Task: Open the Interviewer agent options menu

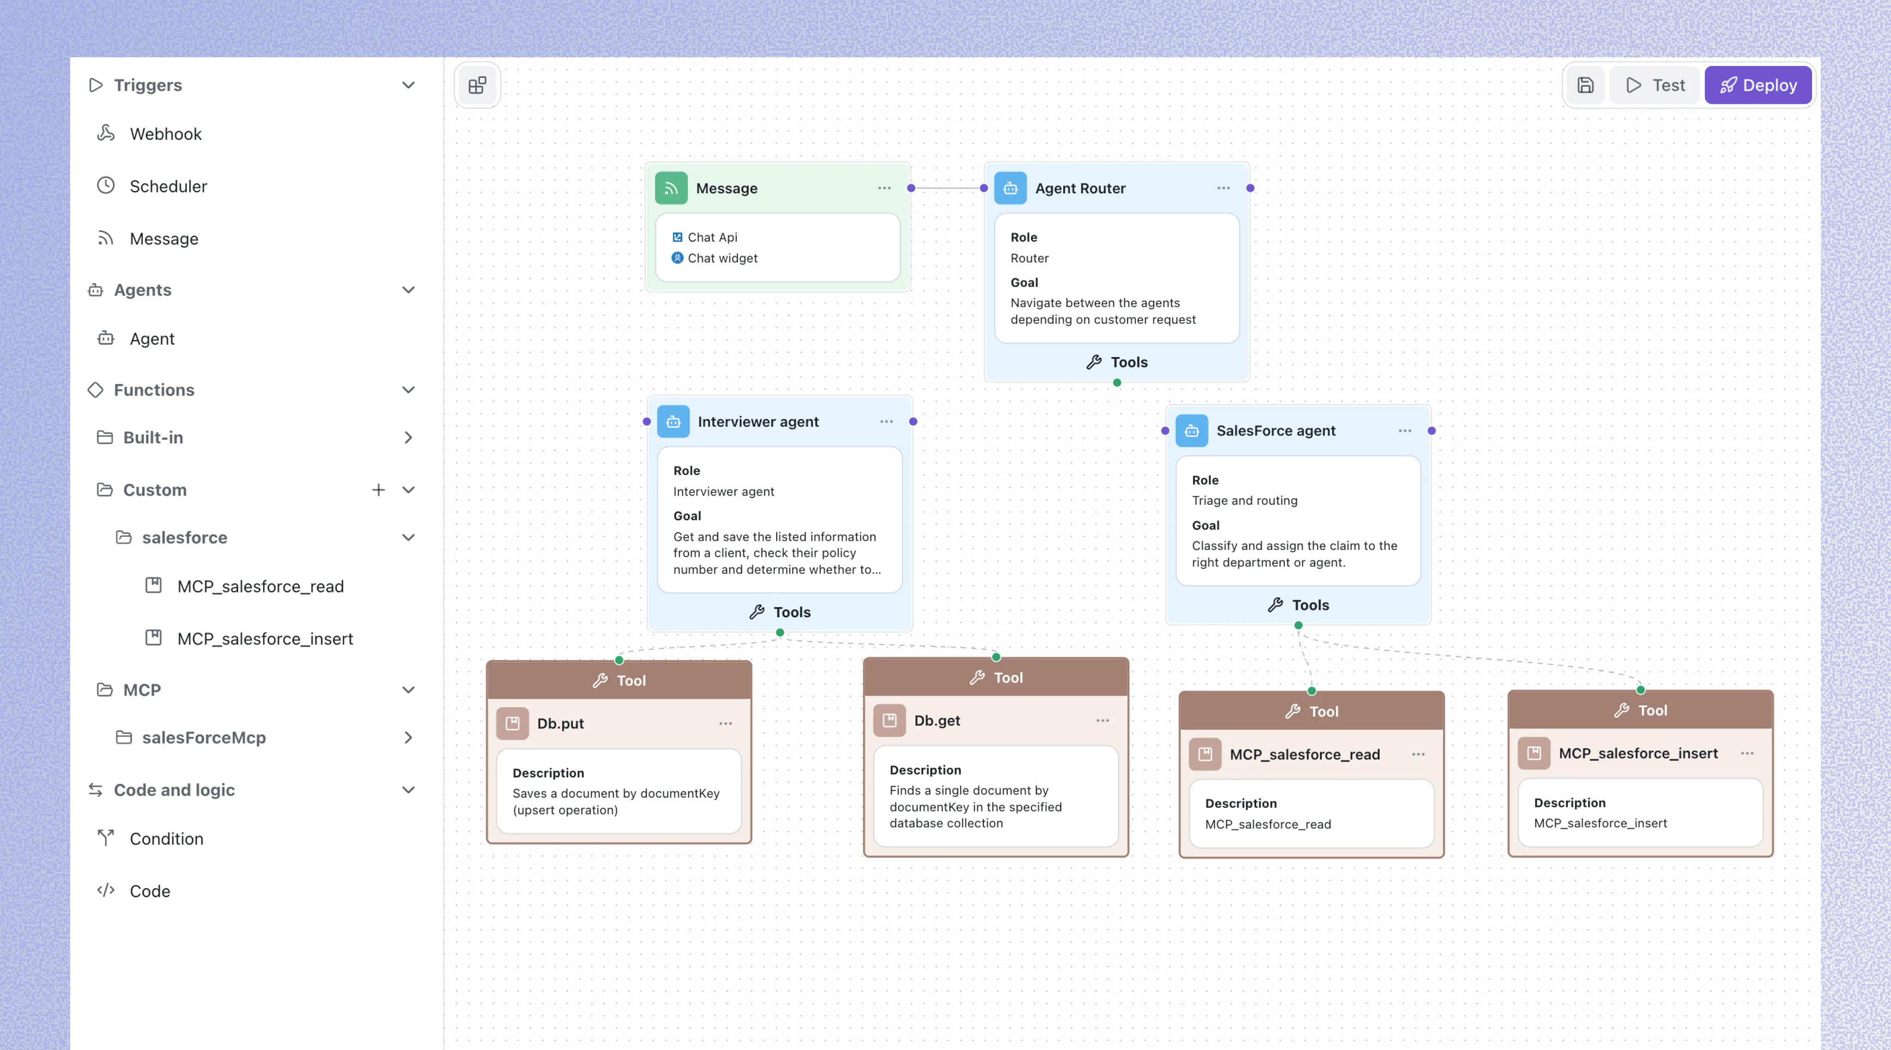Action: [x=886, y=421]
